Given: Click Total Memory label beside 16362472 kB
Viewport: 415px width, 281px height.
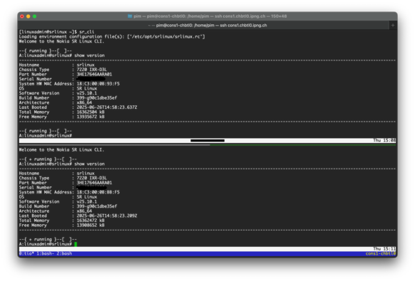Looking at the screenshot, I should [x=34, y=221].
